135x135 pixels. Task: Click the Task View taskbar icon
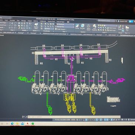pyautogui.click(x=7, y=124)
